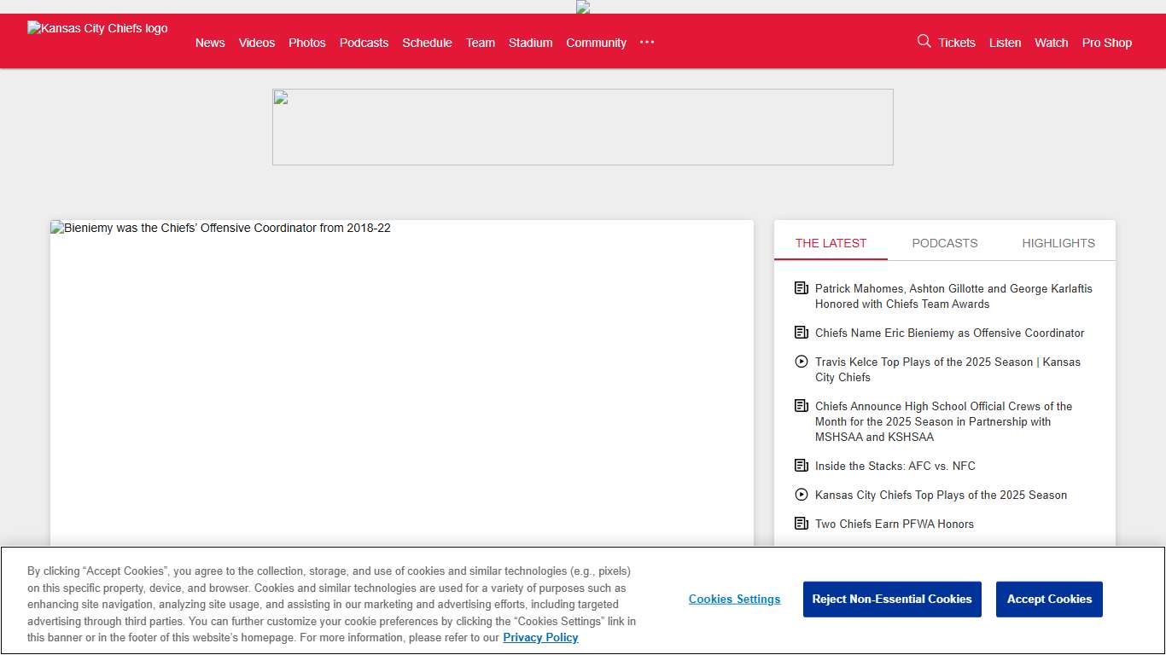This screenshot has width=1166, height=655.
Task: Click the search magnifier icon in header
Action: (x=924, y=41)
